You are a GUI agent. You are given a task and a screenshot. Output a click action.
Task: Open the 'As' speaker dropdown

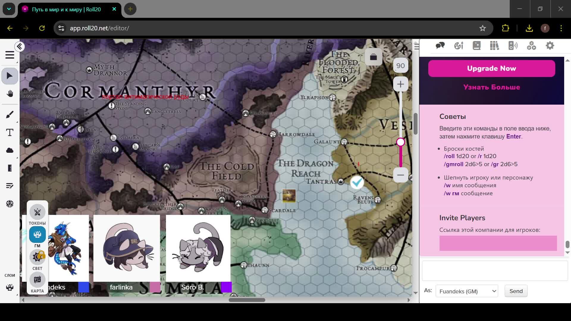(x=467, y=291)
